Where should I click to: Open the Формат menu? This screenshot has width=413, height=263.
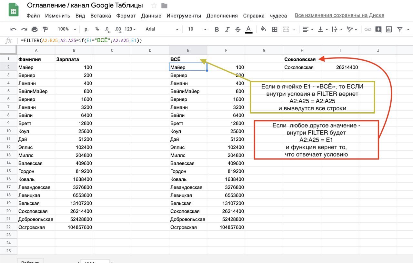pos(126,15)
